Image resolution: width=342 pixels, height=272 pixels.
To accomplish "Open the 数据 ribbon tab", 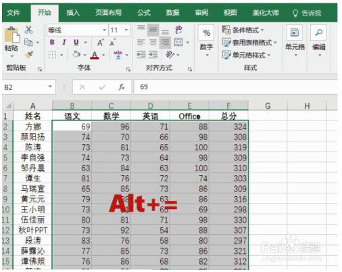I will click(x=172, y=13).
